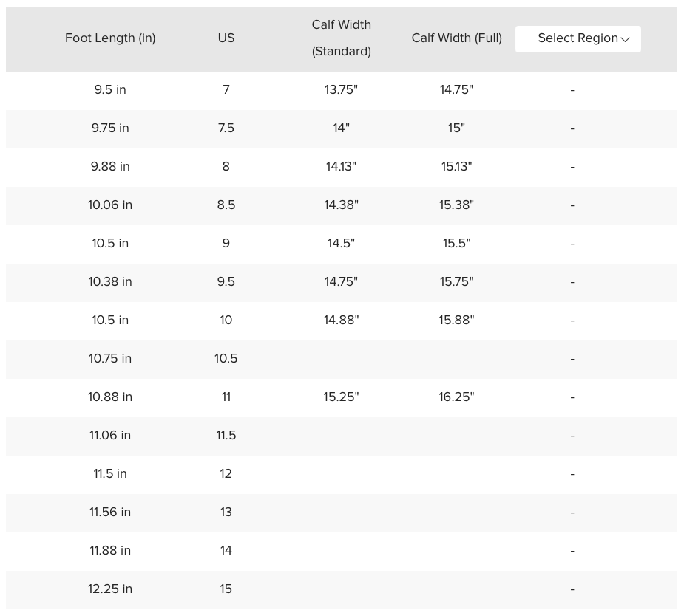Select the 12.25 in foot length cell

pos(110,589)
